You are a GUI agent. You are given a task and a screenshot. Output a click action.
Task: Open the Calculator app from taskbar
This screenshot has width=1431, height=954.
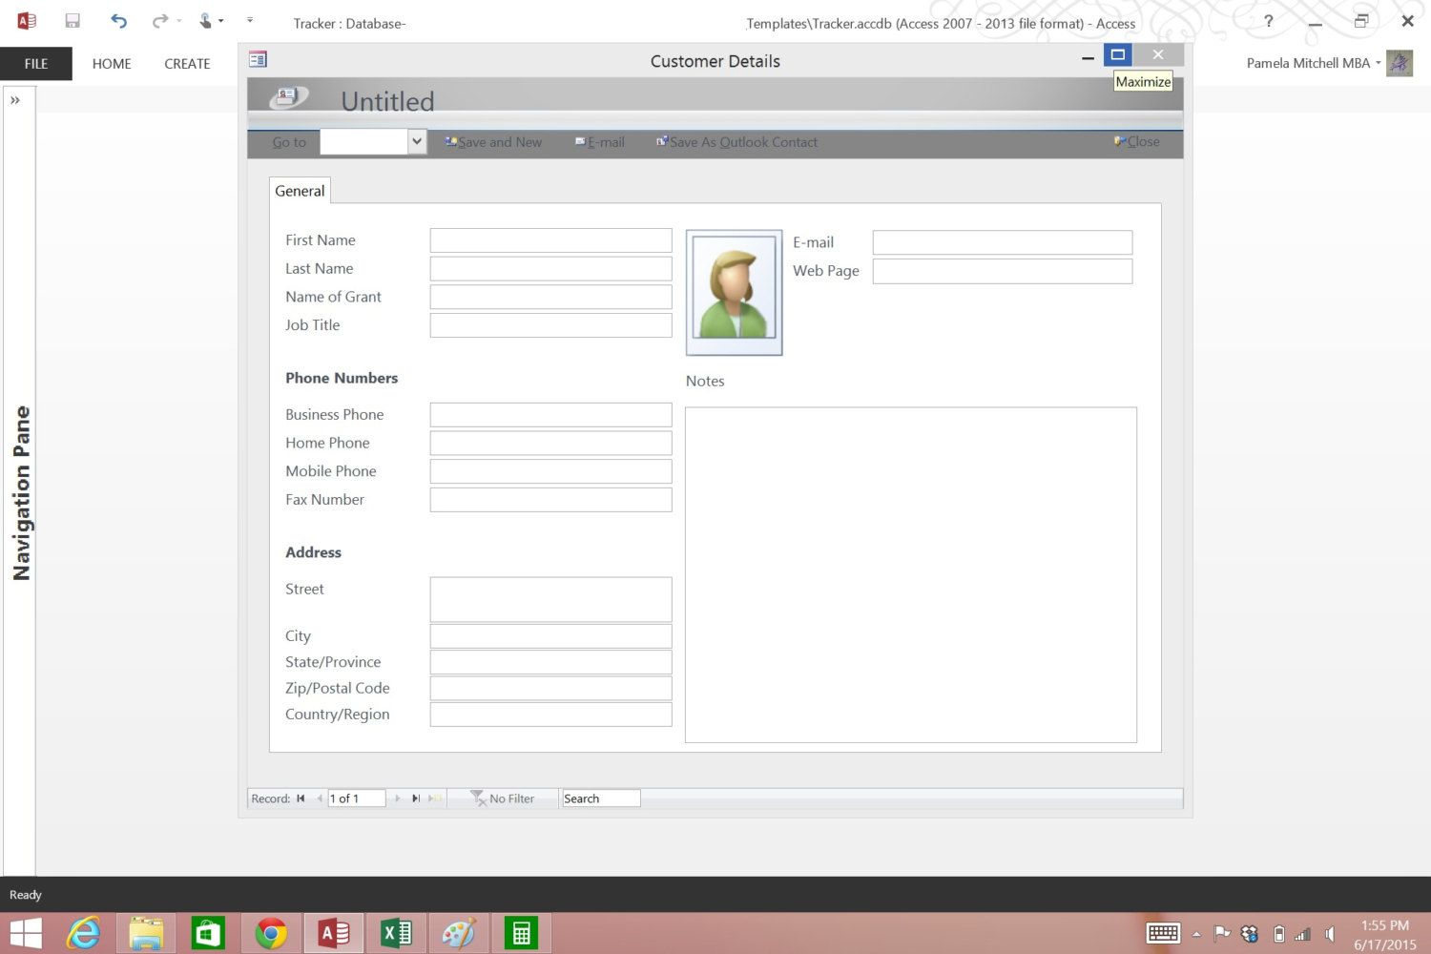pos(521,933)
